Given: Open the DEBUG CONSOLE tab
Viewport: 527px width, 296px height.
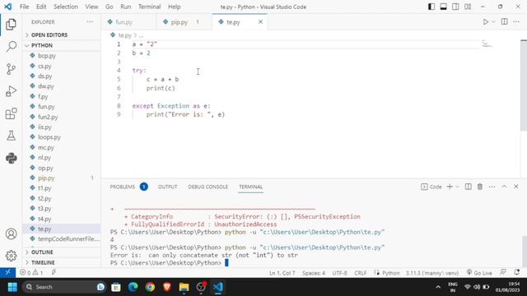Looking at the screenshot, I should [208, 187].
